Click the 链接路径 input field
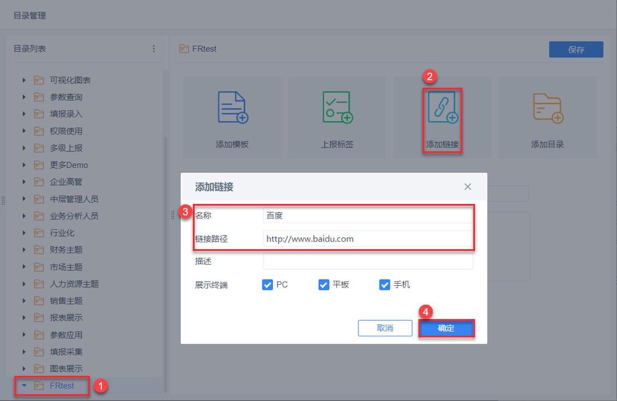617x401 pixels. tap(368, 239)
